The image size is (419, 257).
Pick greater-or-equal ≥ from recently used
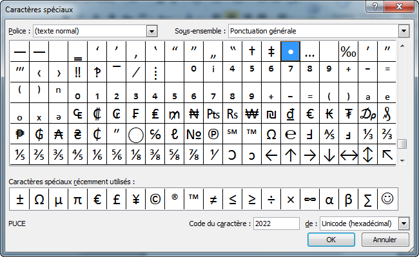(x=251, y=199)
